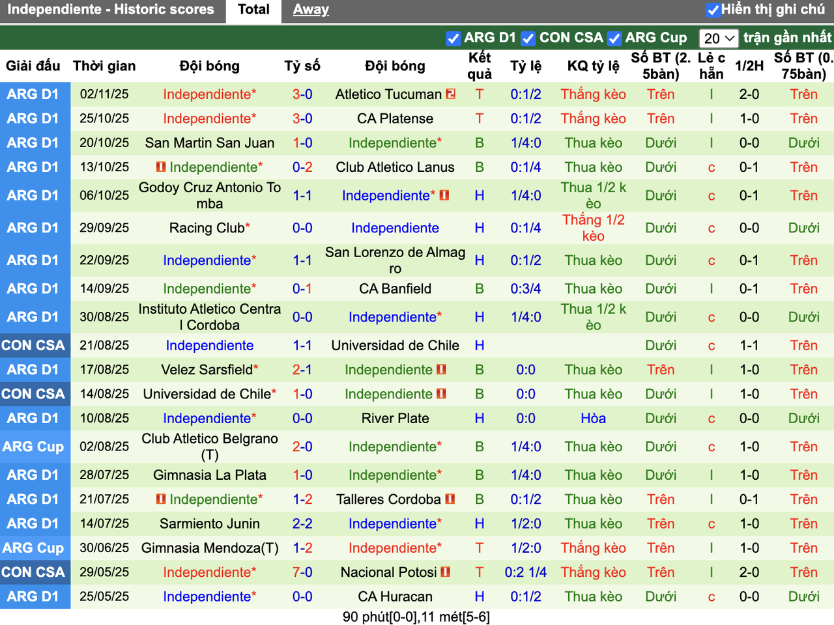Click the KQ tỷ lệ column header
Image resolution: width=834 pixels, height=625 pixels.
593,66
